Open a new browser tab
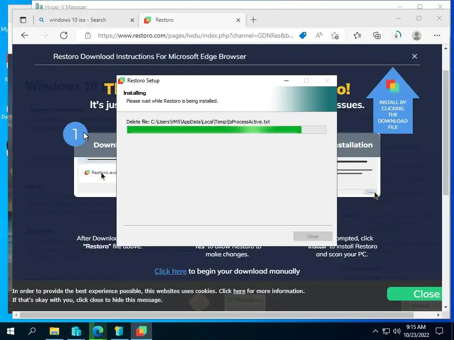 253,20
